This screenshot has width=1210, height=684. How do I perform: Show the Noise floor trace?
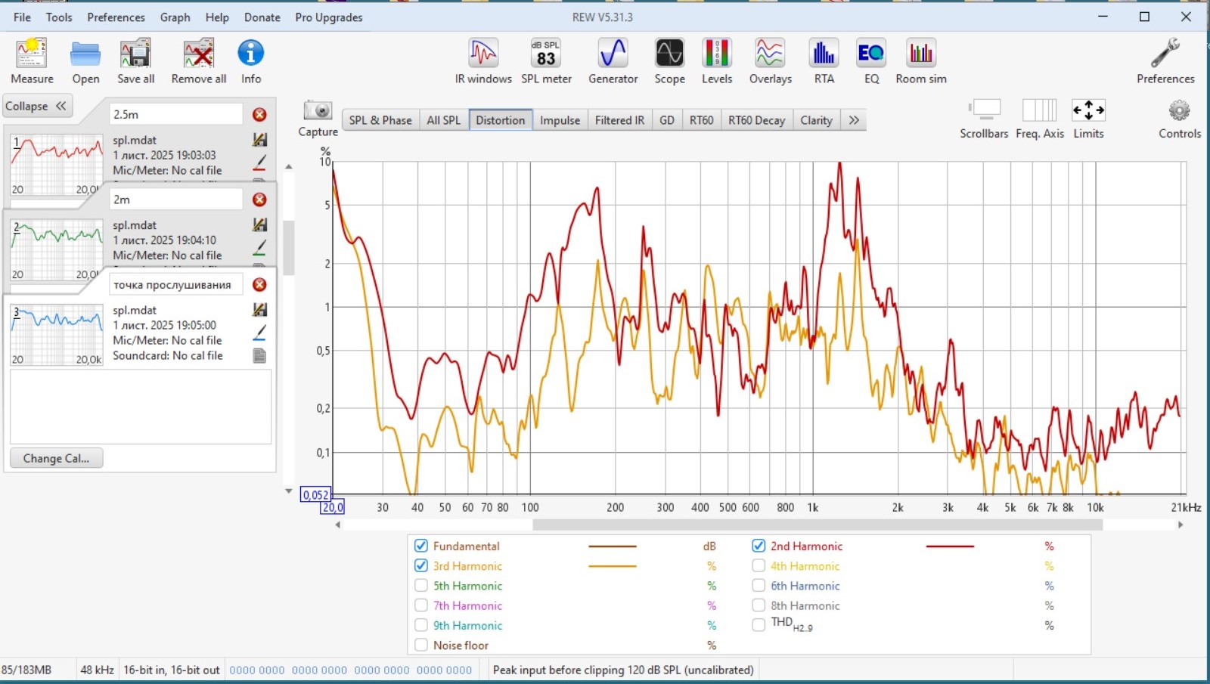point(421,645)
